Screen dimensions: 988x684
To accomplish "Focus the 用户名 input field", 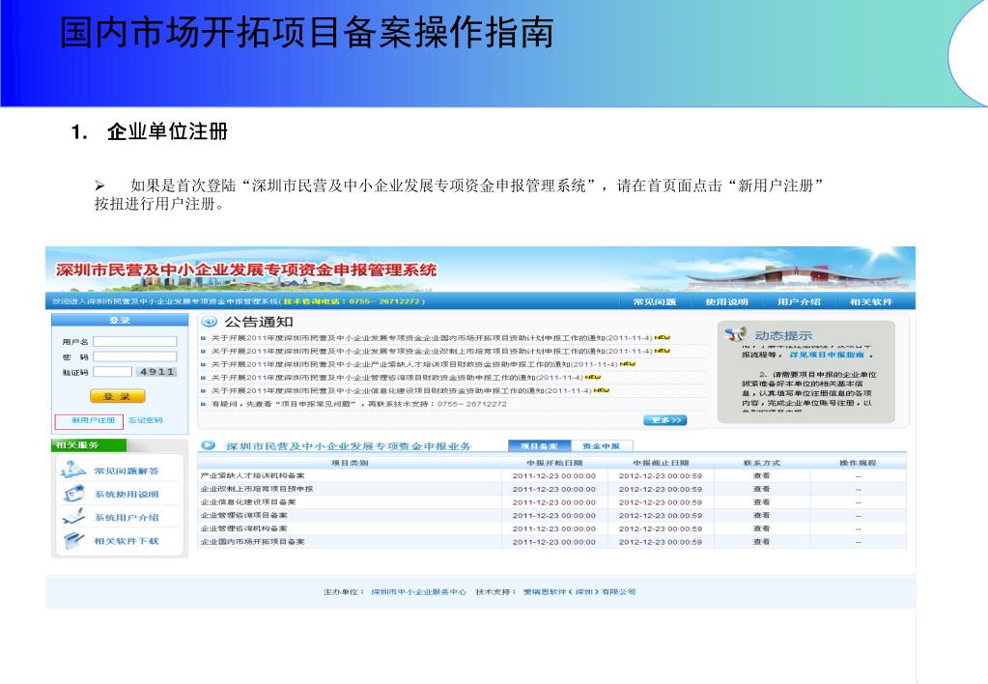I will pyautogui.click(x=134, y=342).
